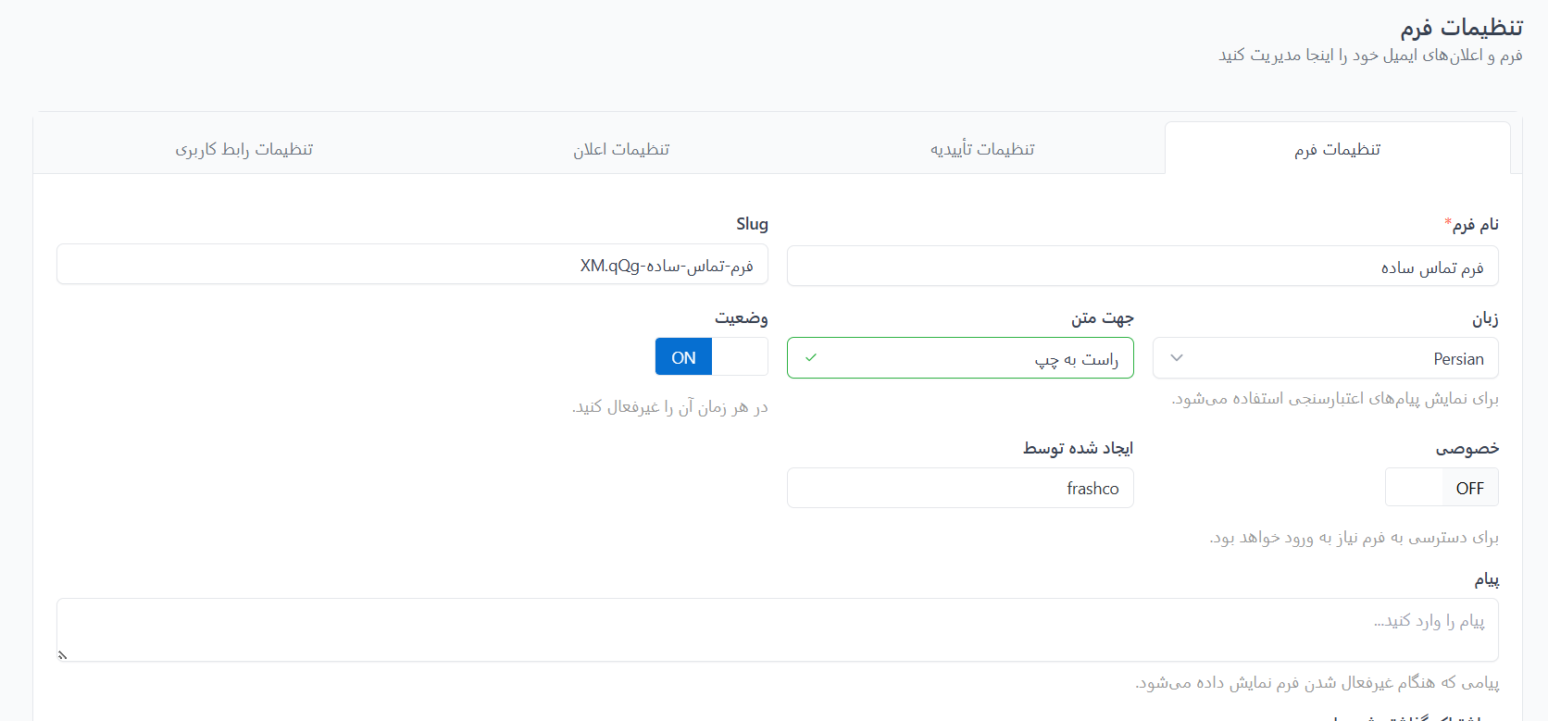Expand the جهت متن dropdown set to راست به چپ
The image size is (1548, 721).
[x=960, y=358]
